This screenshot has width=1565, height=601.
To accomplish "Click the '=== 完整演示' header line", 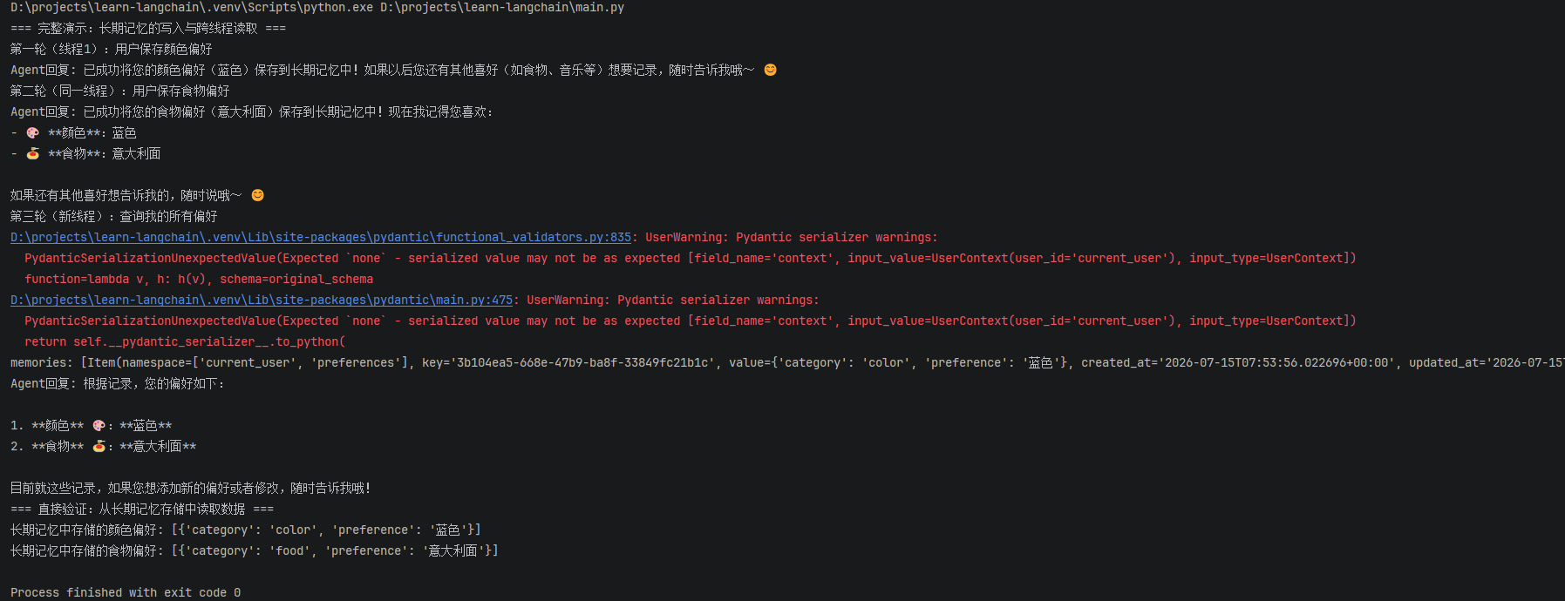I will 148,28.
